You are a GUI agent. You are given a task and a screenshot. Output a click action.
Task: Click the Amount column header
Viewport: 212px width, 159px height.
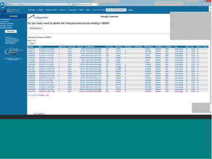(x=80, y=47)
